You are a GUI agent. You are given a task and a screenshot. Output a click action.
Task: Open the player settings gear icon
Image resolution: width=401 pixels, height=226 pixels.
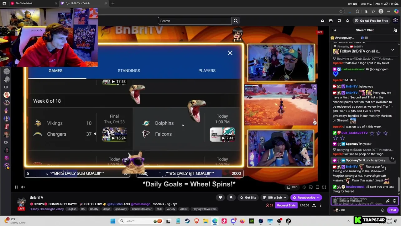point(304,187)
